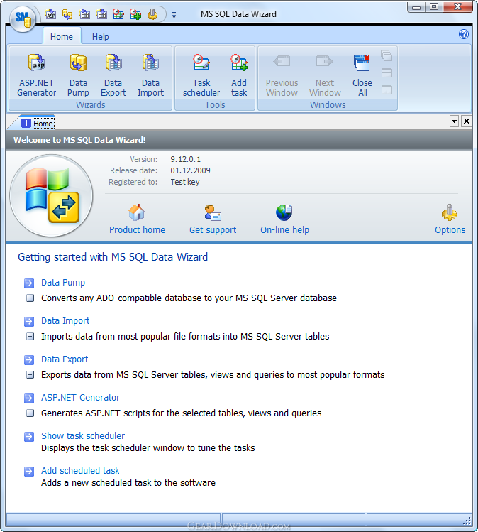Image resolution: width=478 pixels, height=532 pixels.
Task: Start the Data Export wizard in ribbon
Action: (x=113, y=75)
